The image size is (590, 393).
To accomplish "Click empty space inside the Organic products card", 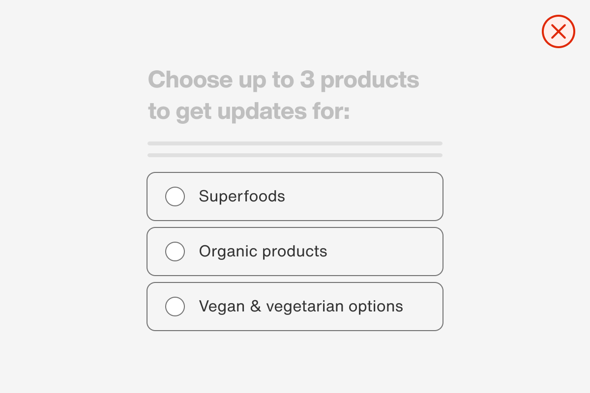I will pyautogui.click(x=388, y=252).
